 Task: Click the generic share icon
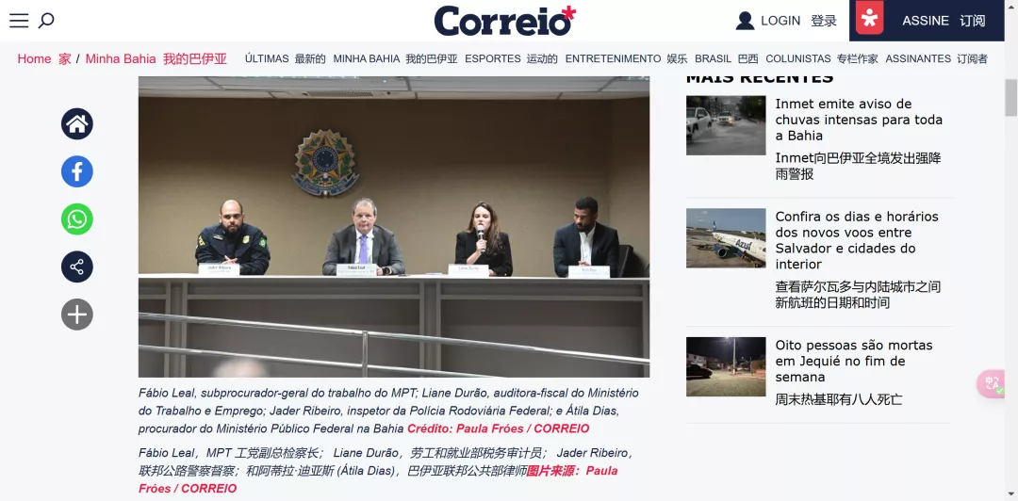coord(77,267)
